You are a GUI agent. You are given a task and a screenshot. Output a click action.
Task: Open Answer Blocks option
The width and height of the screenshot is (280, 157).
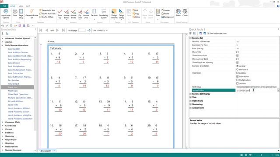coord(73,14)
